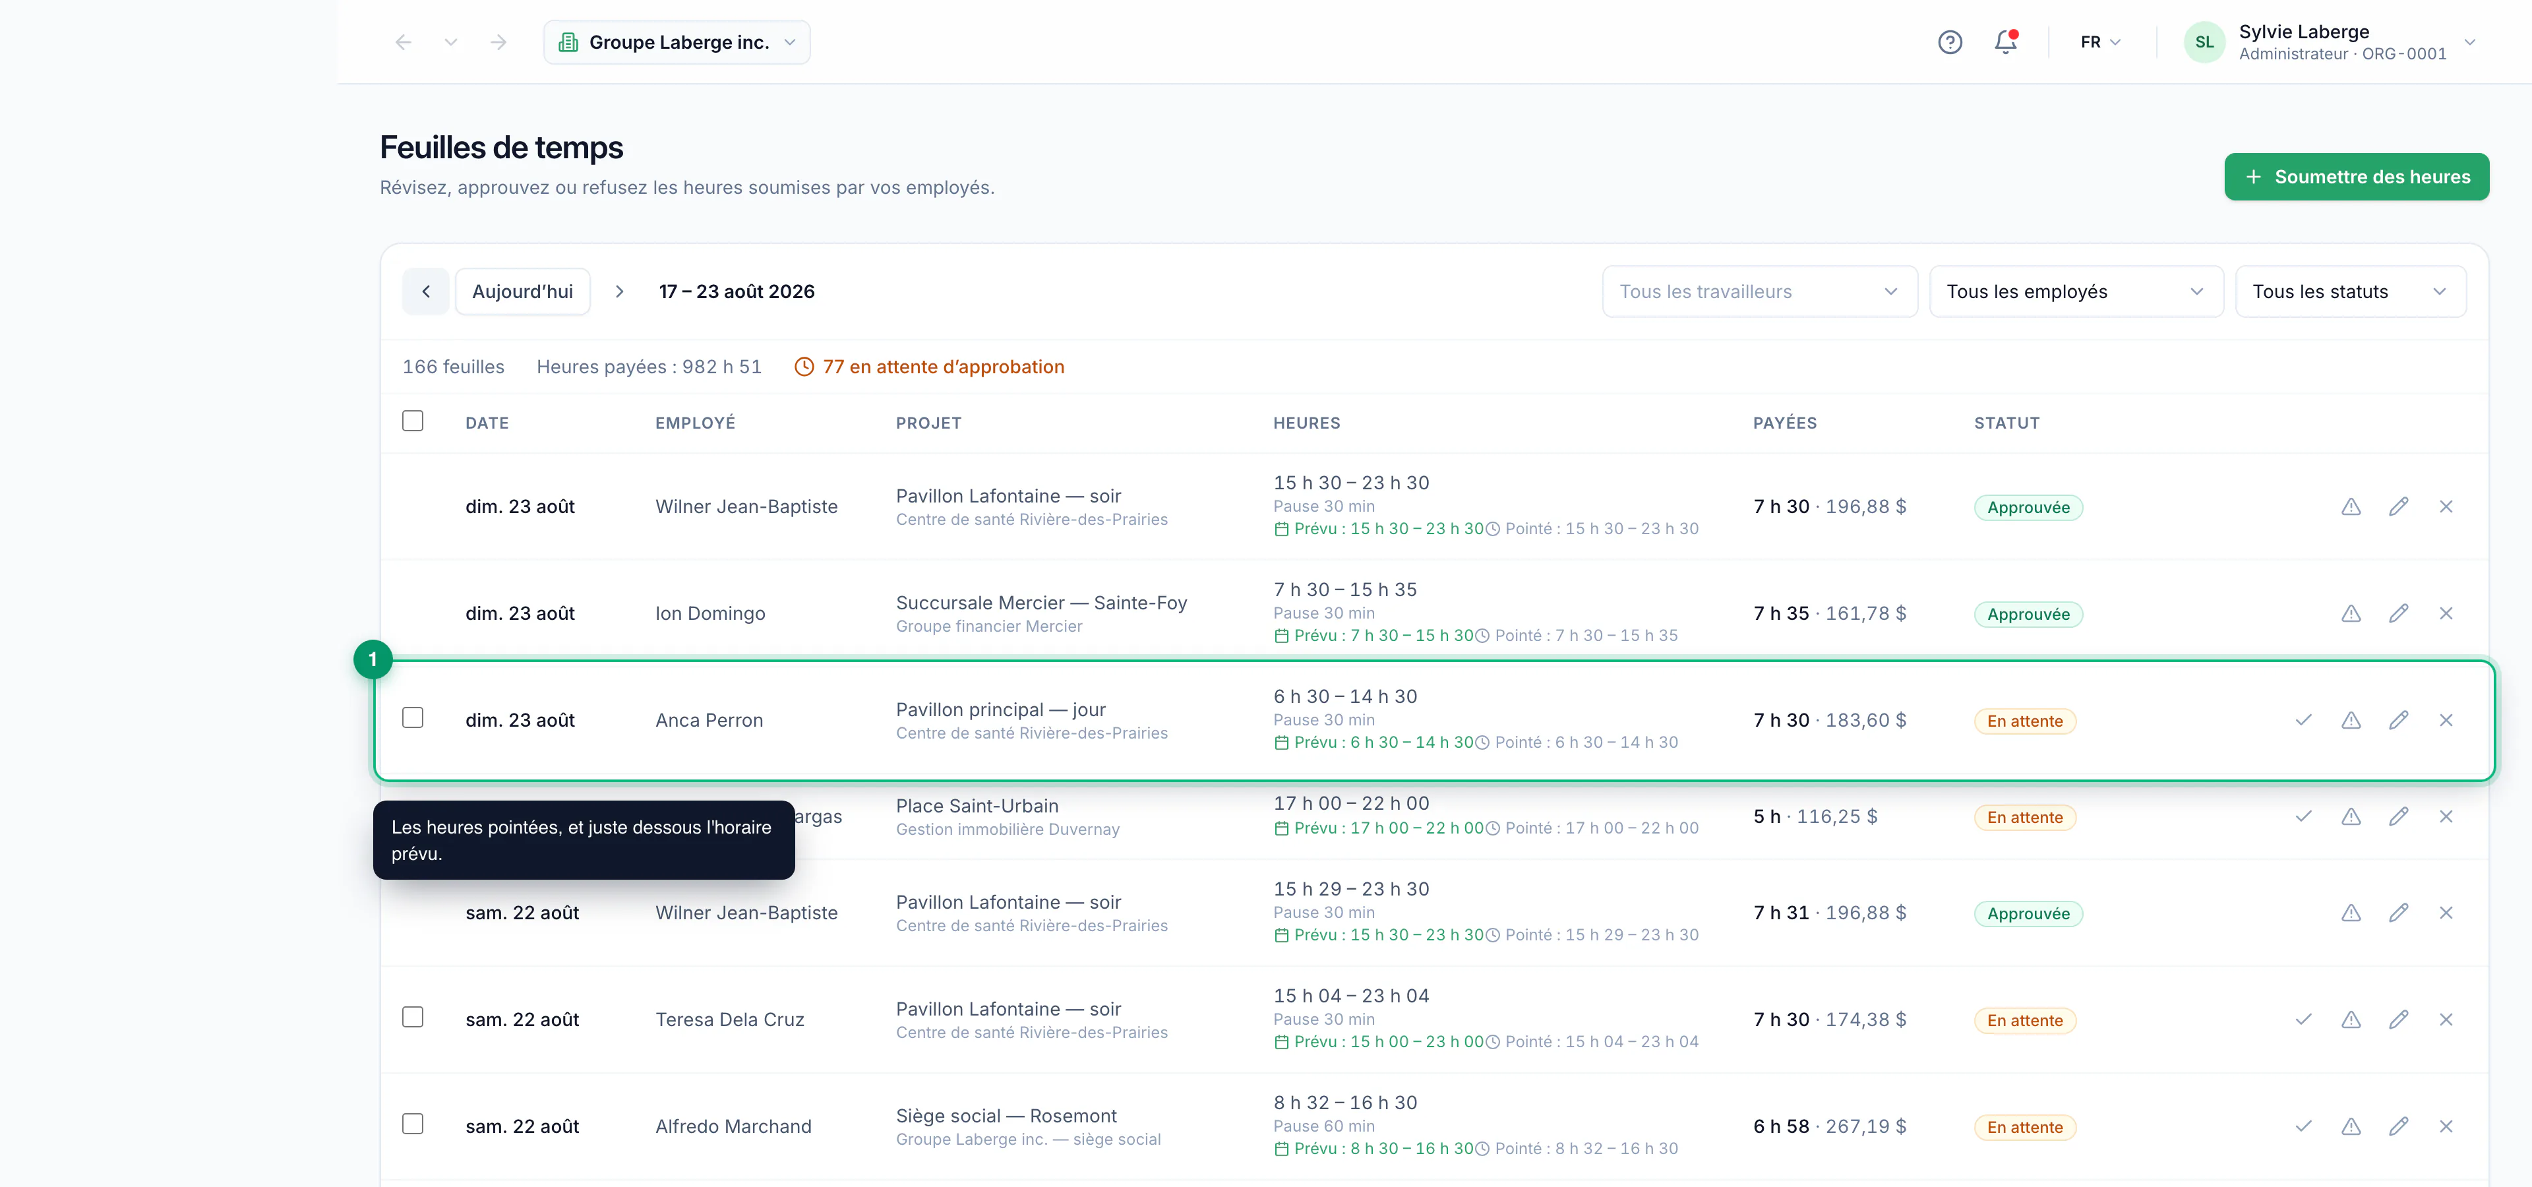The width and height of the screenshot is (2532, 1187).
Task: Flag Alfredo Marchand timesheet warning icon
Action: (2350, 1127)
